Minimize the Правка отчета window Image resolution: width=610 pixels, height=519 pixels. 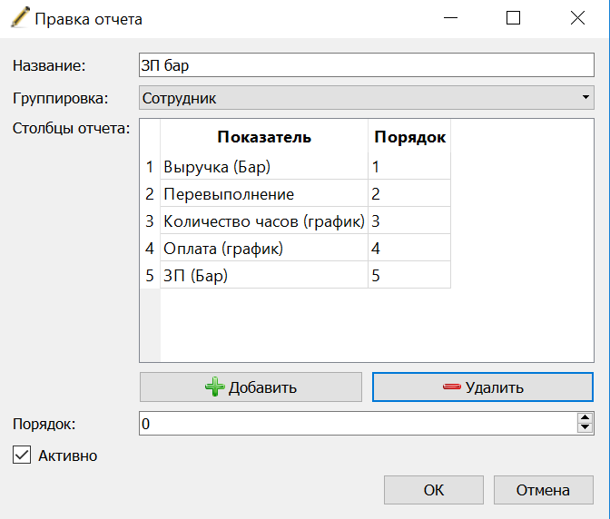[x=450, y=18]
